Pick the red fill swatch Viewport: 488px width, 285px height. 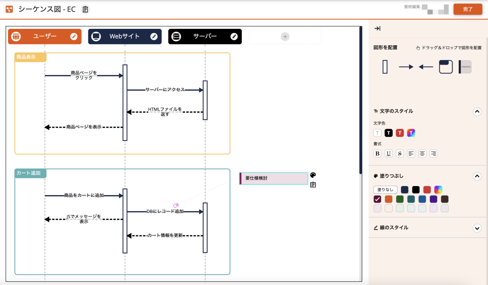(427, 190)
